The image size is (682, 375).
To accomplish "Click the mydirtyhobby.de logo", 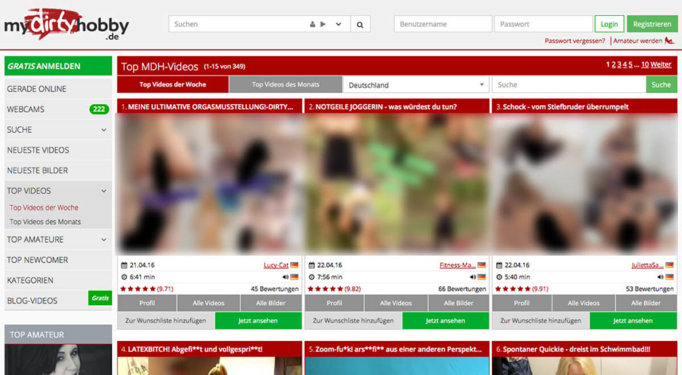I will click(x=67, y=25).
